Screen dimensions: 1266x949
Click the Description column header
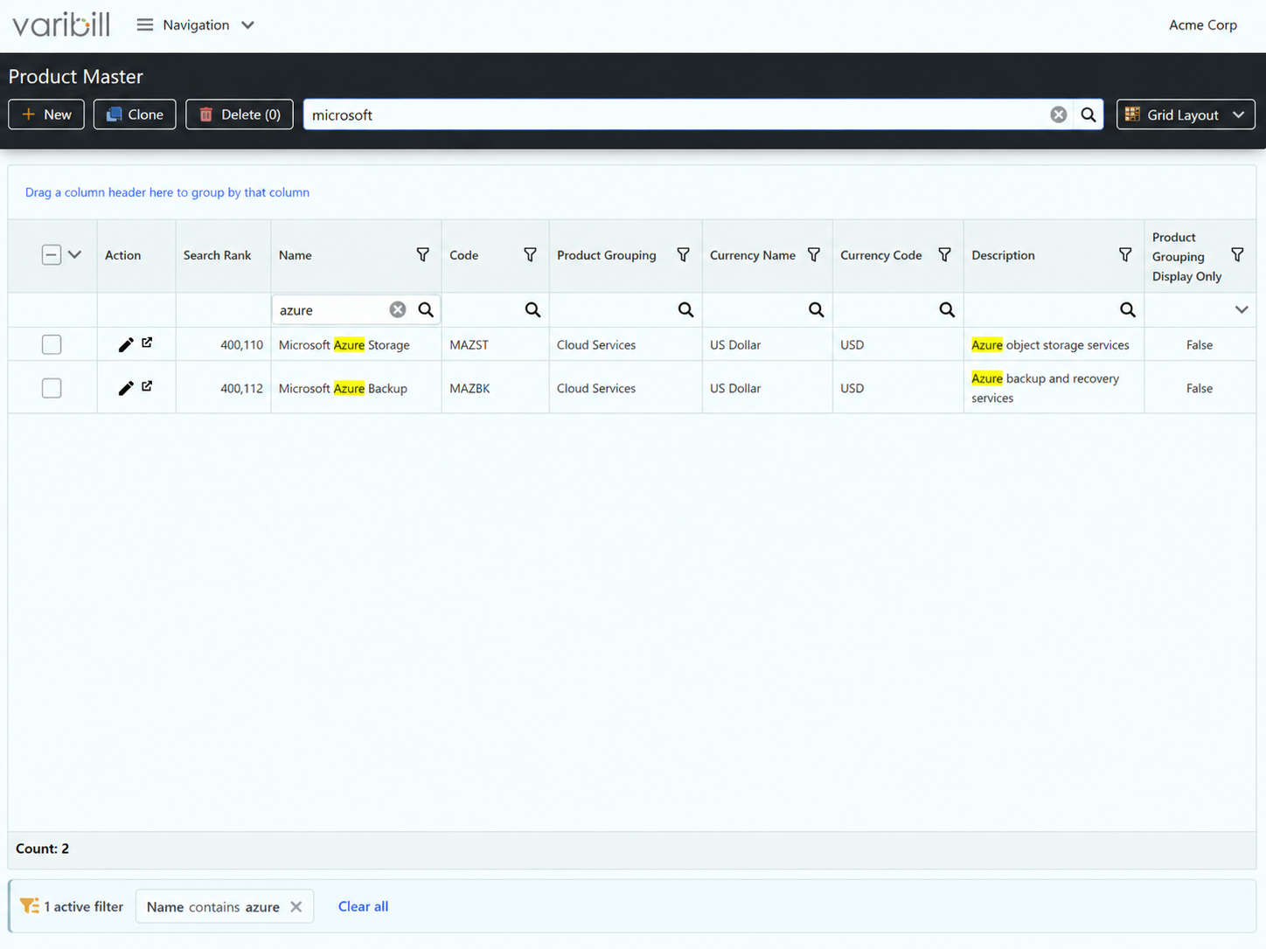(x=1003, y=255)
